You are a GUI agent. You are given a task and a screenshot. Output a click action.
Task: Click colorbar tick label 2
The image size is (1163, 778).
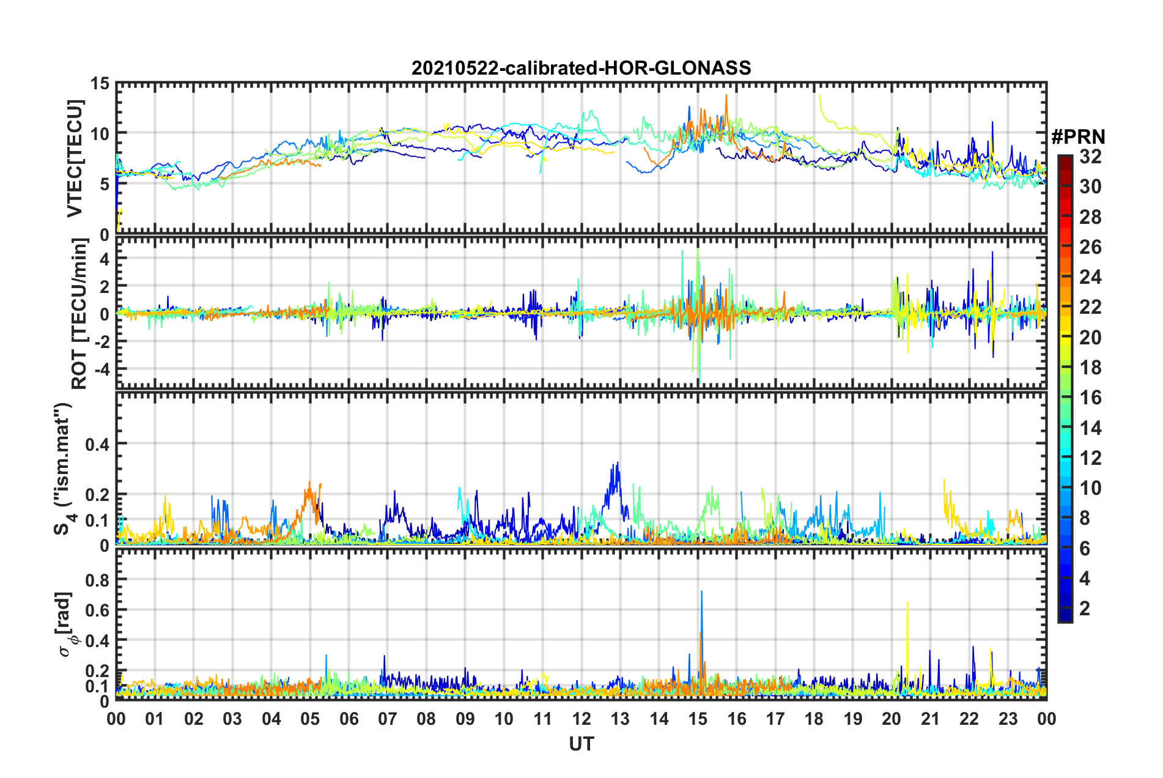[x=1085, y=609]
